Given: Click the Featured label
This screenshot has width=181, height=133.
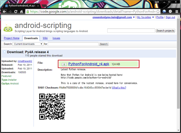Looking at the screenshot, I should (x=6, y=76).
